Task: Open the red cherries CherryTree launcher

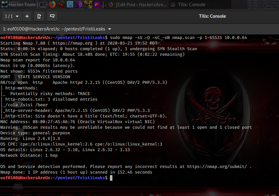Action: coord(61,5)
